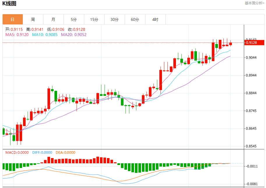Open the 30分 timeframe tab

(x=114, y=19)
